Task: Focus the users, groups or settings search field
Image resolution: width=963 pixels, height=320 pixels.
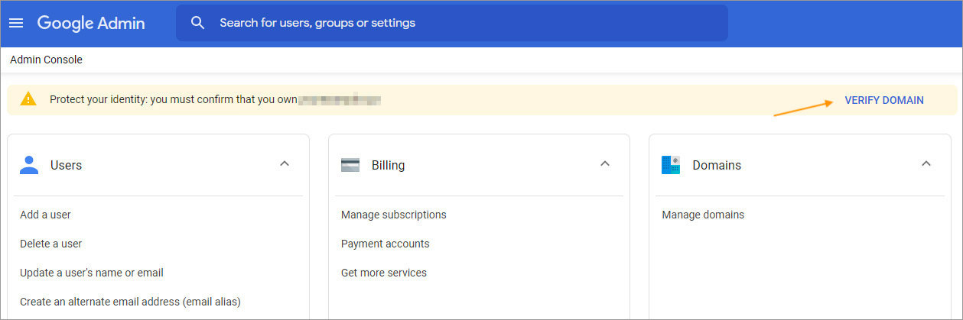Action: [x=452, y=23]
